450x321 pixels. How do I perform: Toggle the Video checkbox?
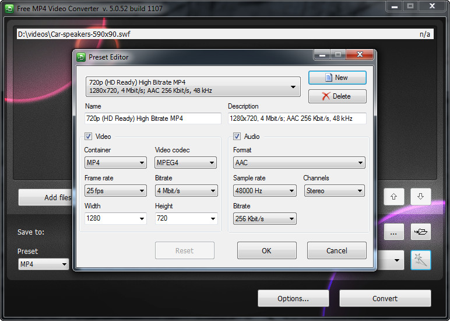point(89,136)
